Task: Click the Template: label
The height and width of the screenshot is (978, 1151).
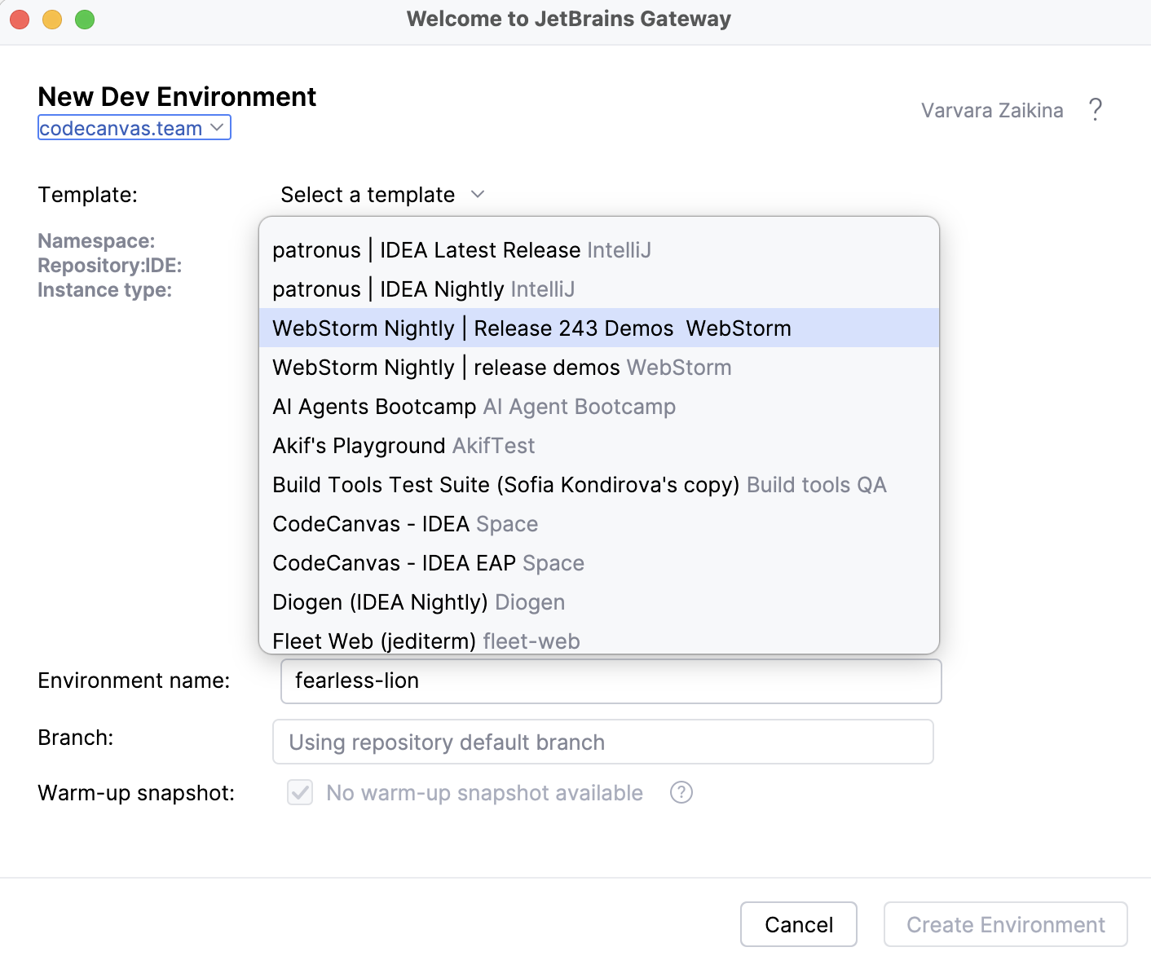Action: (x=88, y=195)
